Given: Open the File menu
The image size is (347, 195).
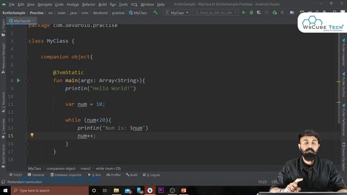Looking at the screenshot, I should pyautogui.click(x=11, y=4).
